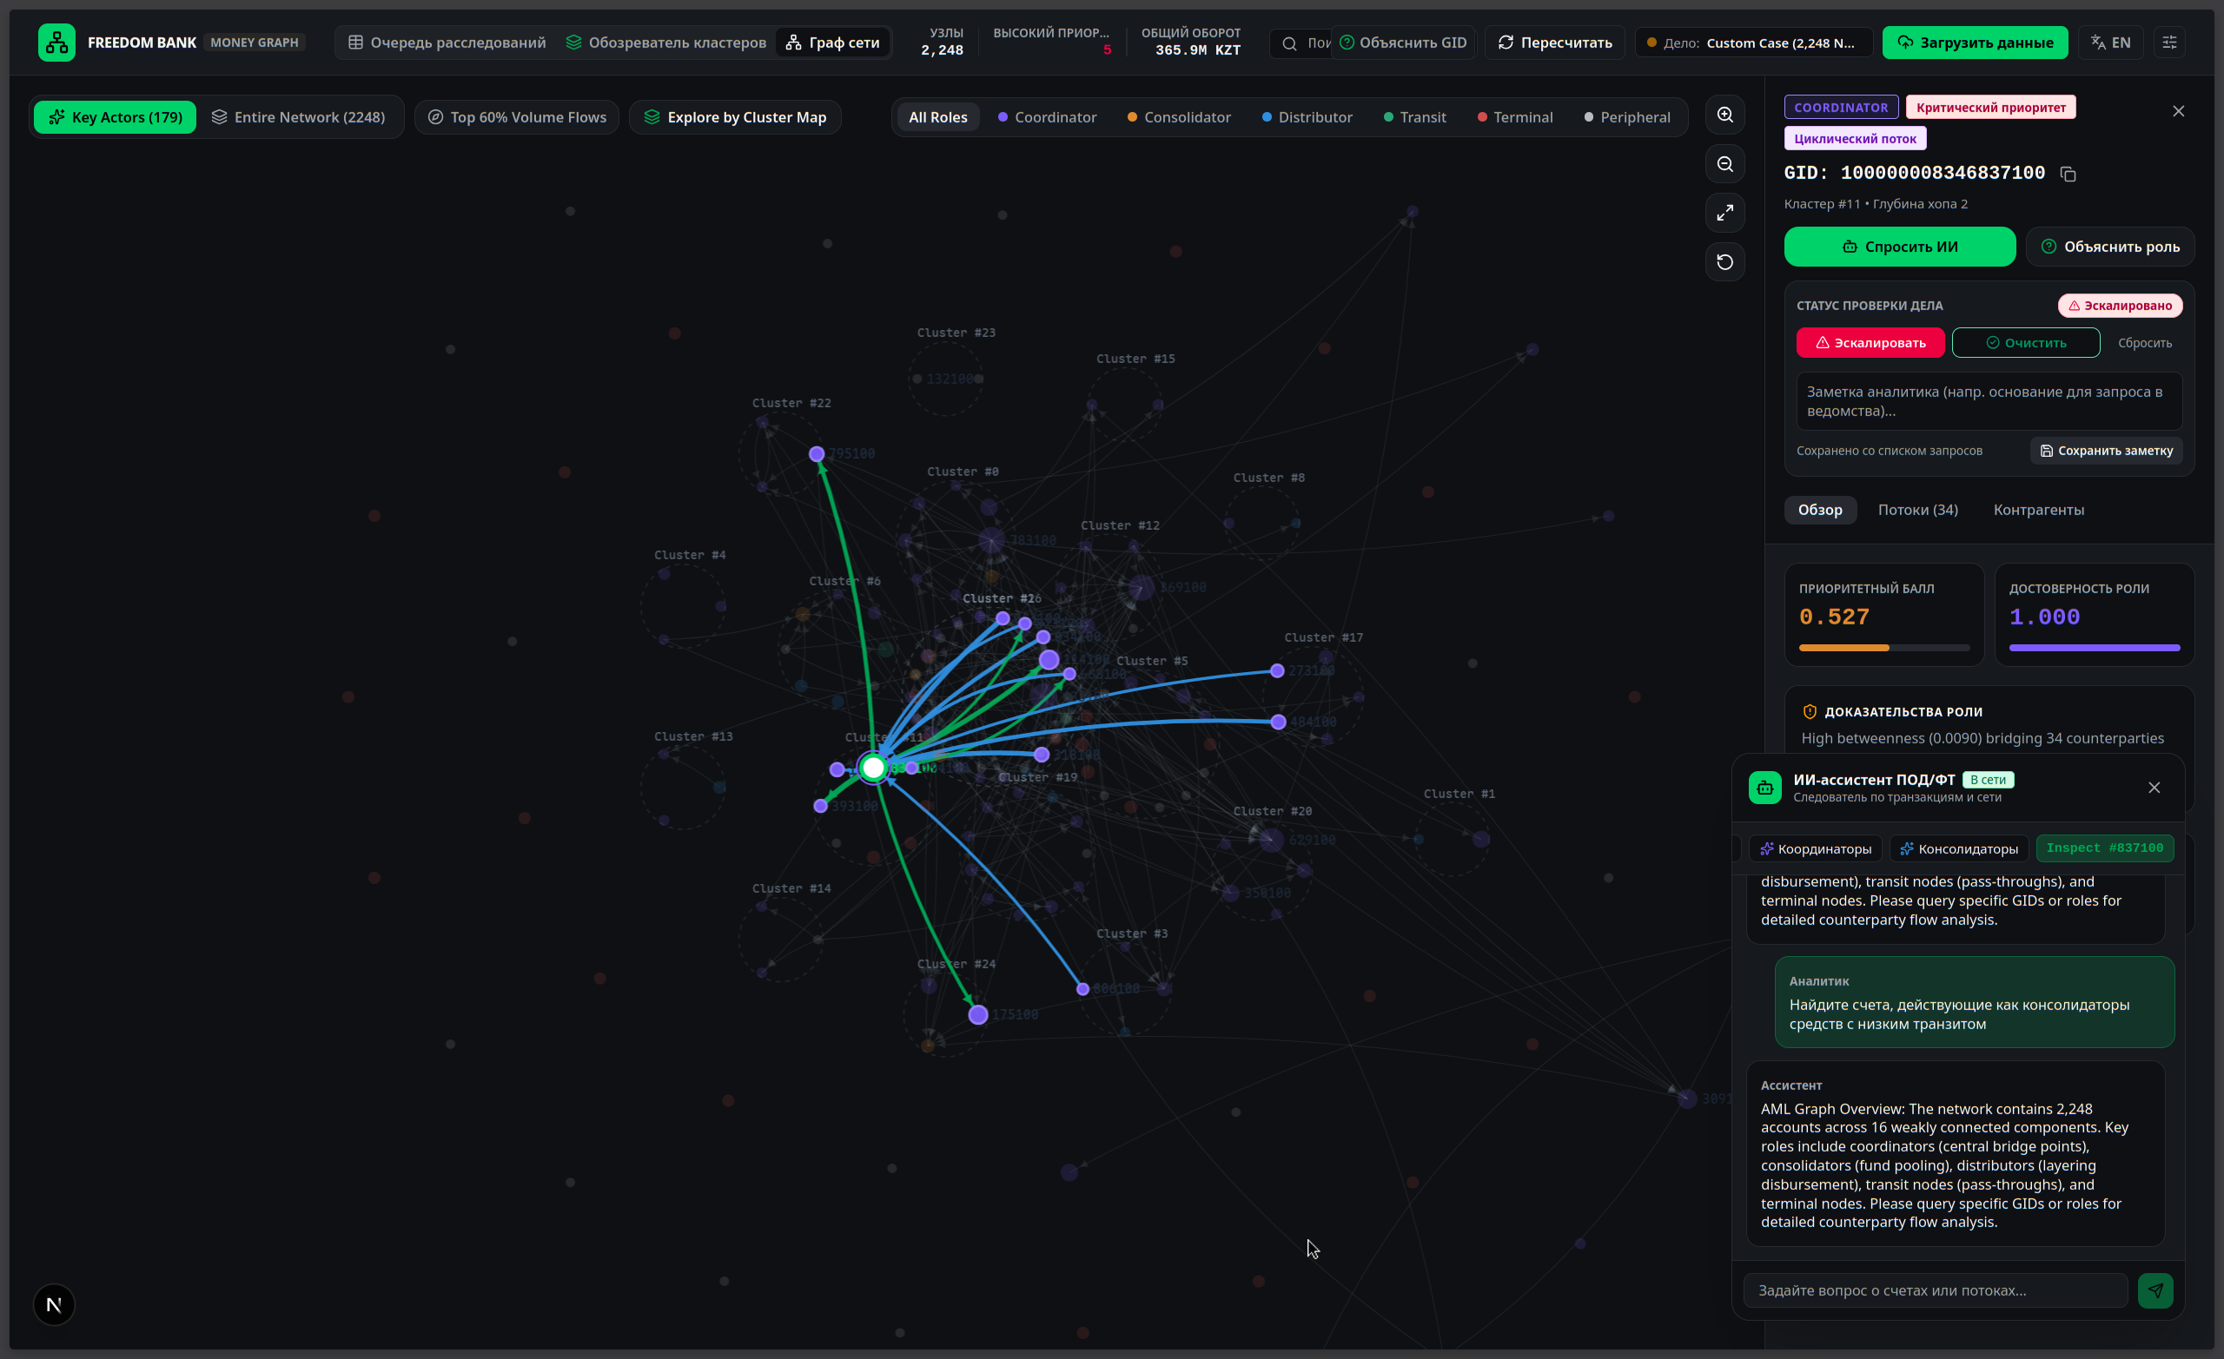Image resolution: width=2224 pixels, height=1359 pixels.
Task: Focus the assistant question input
Action: [x=1934, y=1290]
